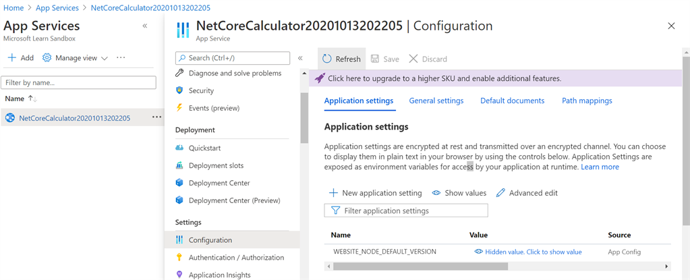Go to App Services breadcrumb
The image size is (690, 280).
[x=57, y=8]
